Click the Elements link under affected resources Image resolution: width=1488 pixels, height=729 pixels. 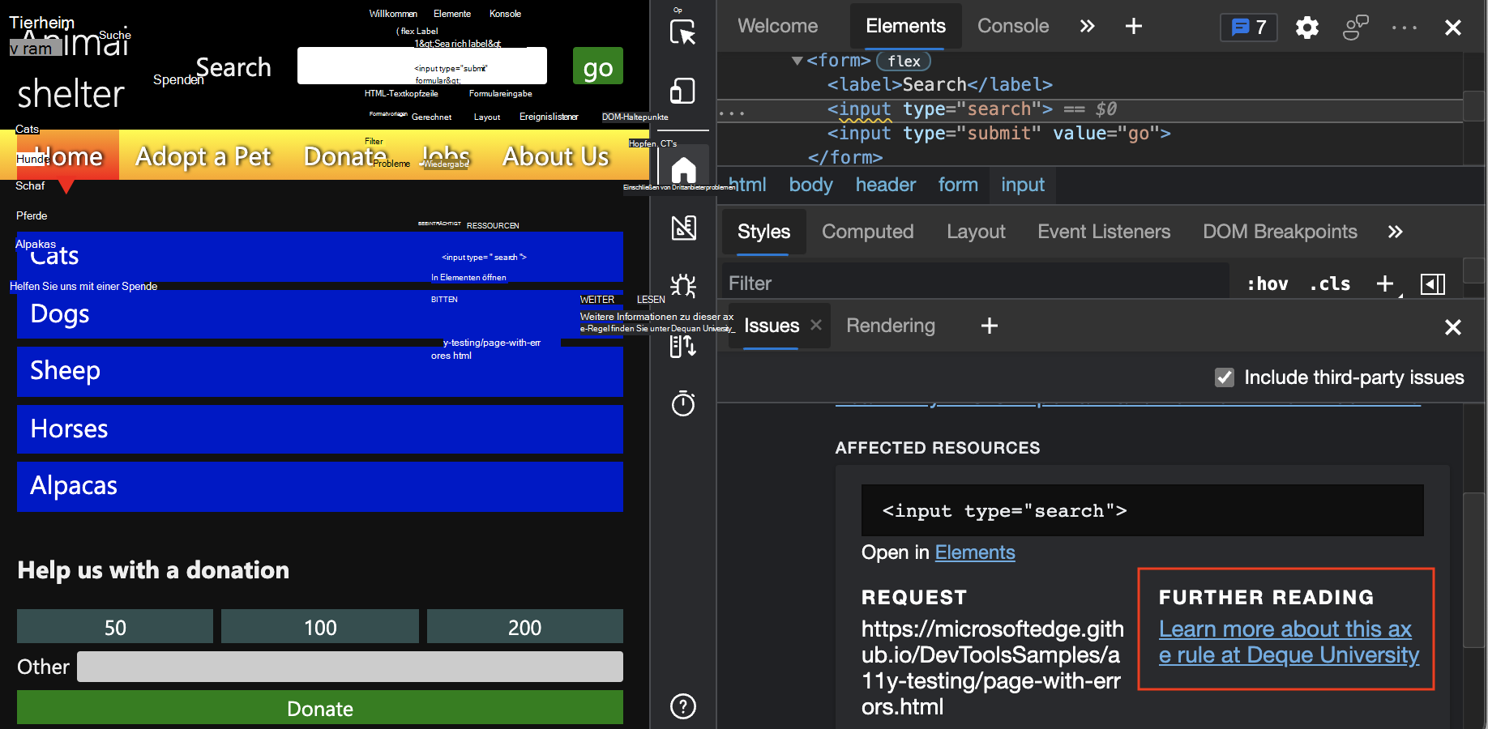tap(975, 552)
